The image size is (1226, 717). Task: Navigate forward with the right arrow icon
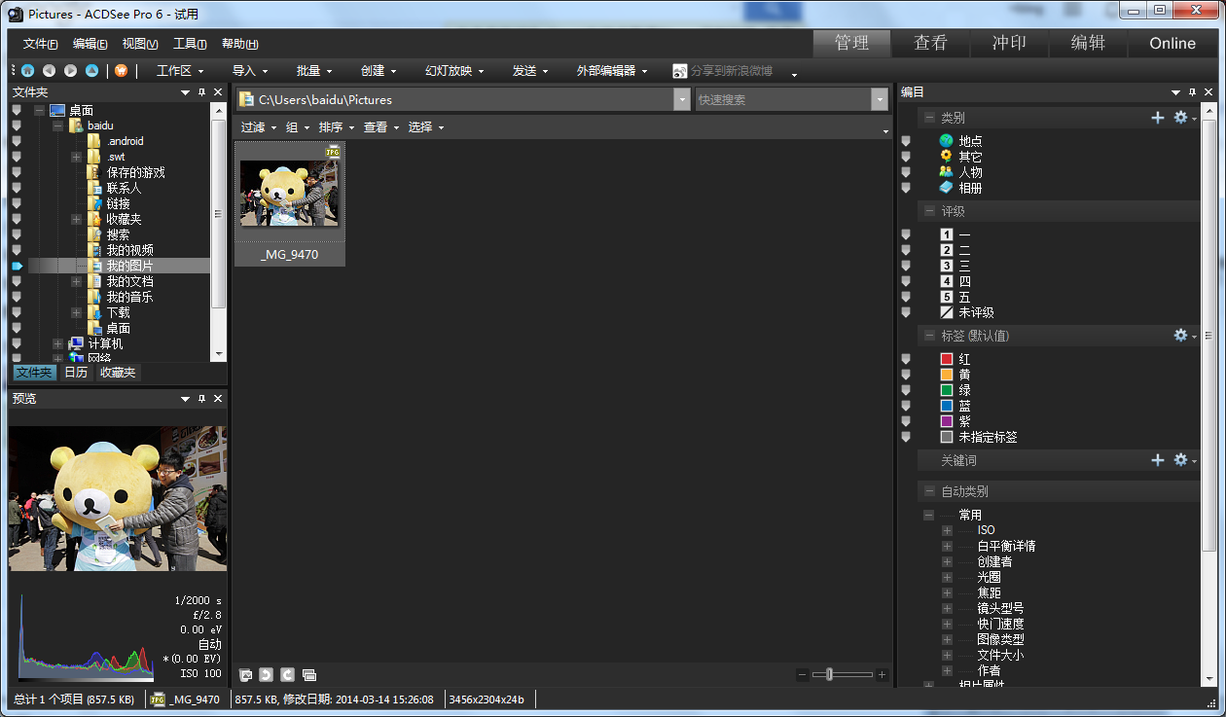(70, 70)
